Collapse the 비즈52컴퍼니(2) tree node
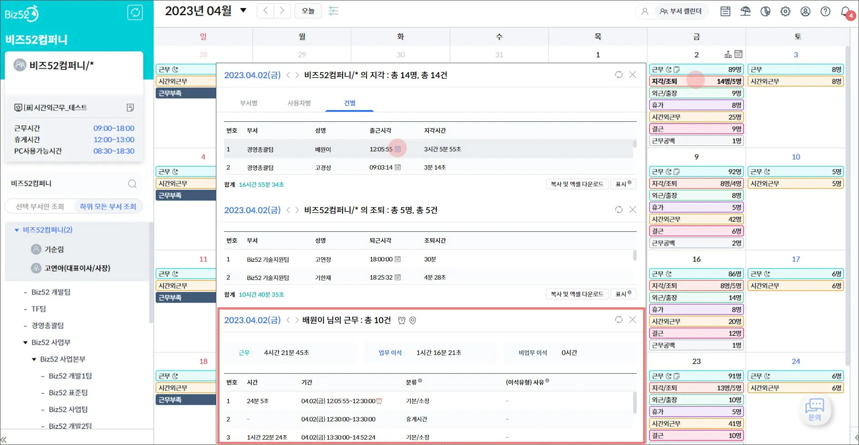The height and width of the screenshot is (445, 859). pyautogui.click(x=17, y=230)
